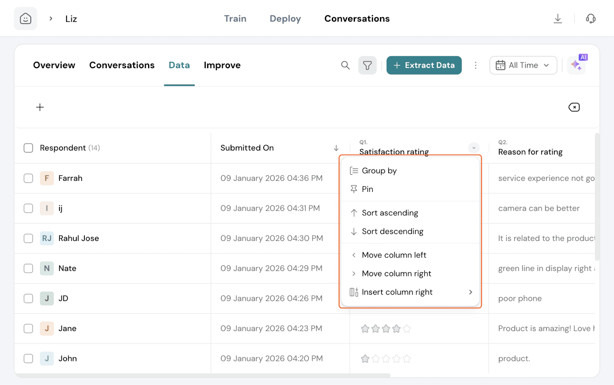Viewport: 614px width, 385px height.
Task: Open the All Time date range dropdown
Action: [x=523, y=66]
